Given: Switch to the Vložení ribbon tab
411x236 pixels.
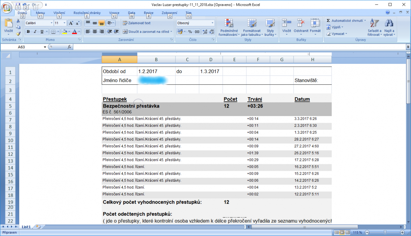Looking at the screenshot, I should point(59,13).
